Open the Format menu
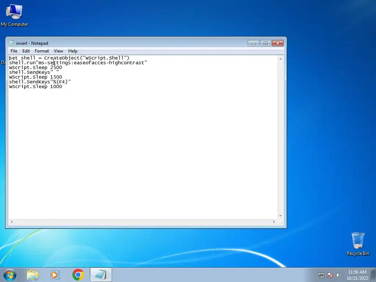 click(42, 51)
